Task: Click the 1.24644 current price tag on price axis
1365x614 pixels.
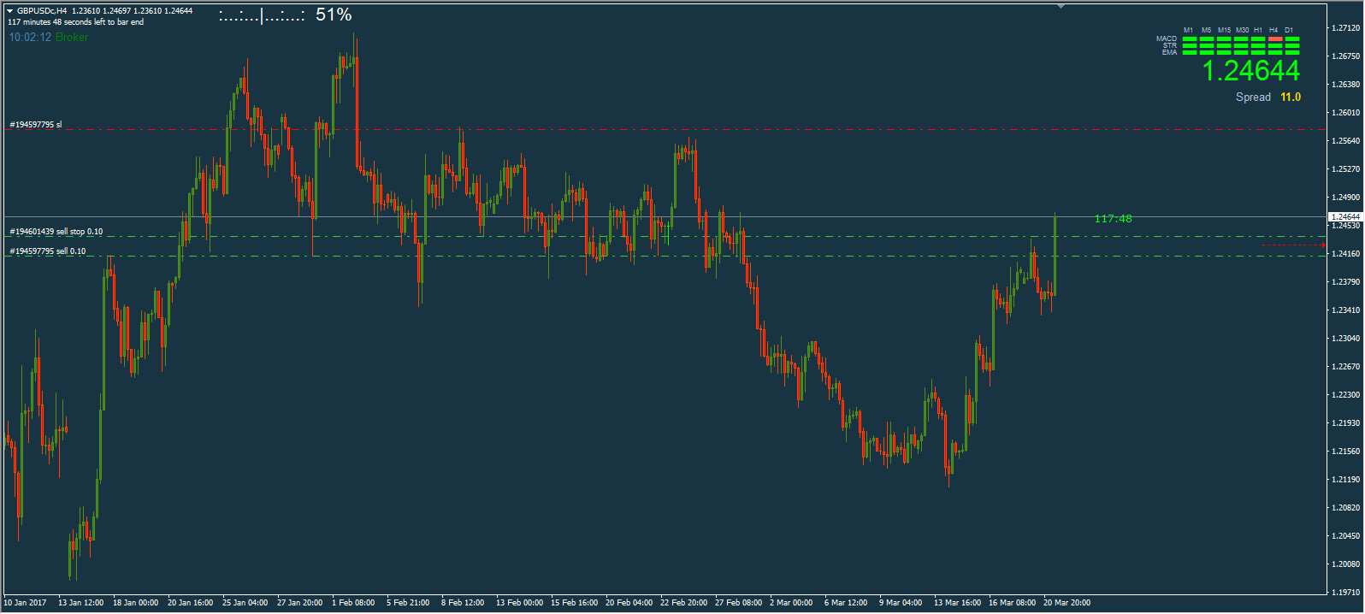Action: [1344, 217]
